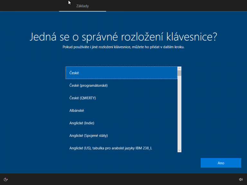Switch to the Základy tab
The image size is (247, 185).
click(x=83, y=6)
